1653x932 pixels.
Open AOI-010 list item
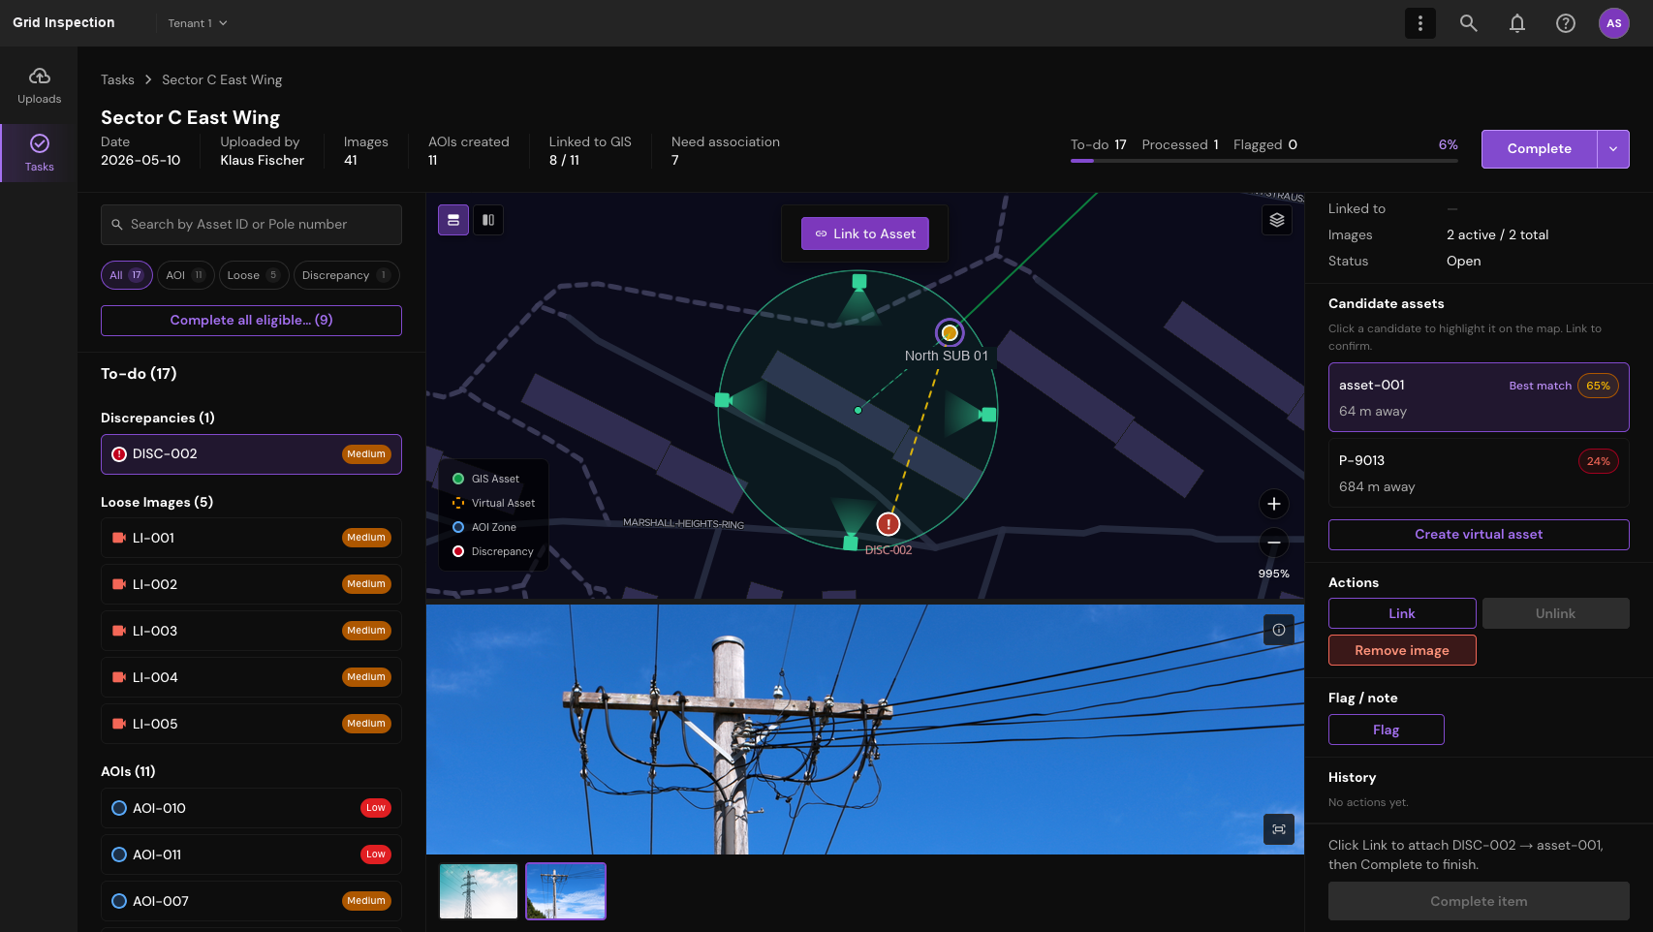pyautogui.click(x=251, y=808)
